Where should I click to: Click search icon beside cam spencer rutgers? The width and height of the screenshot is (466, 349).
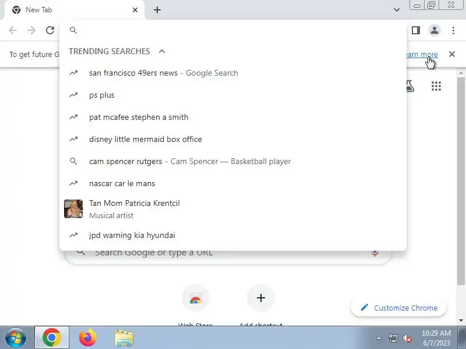click(73, 161)
